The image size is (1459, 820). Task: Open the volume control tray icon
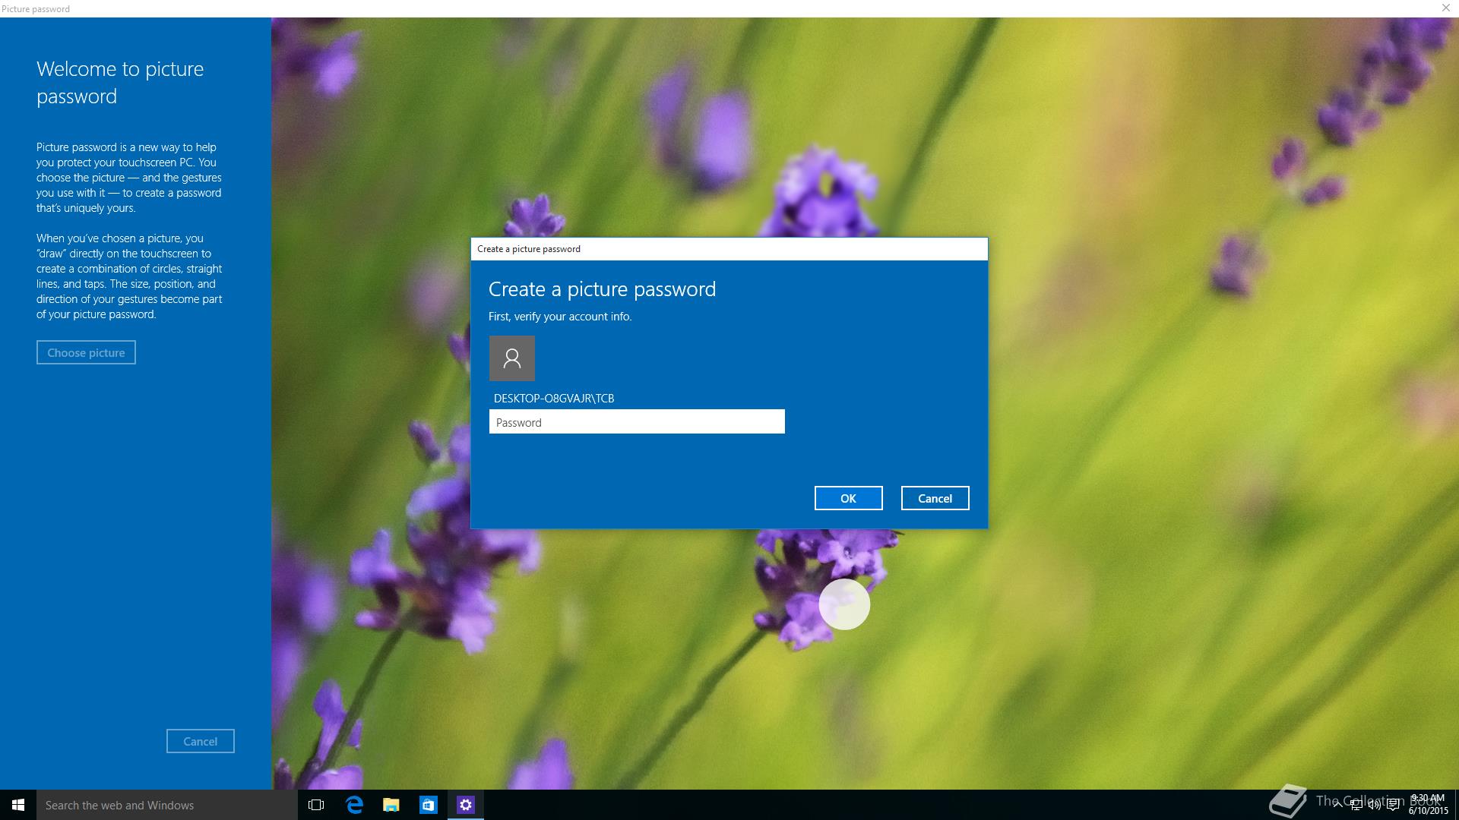pos(1374,806)
